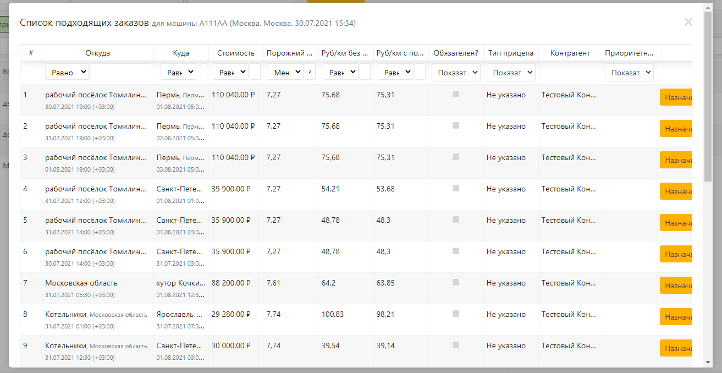The height and width of the screenshot is (373, 722).
Task: Select the 63,85 rate cell
Action: [x=401, y=288]
